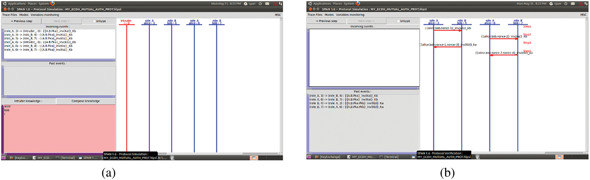Click workspace switcher in panel (b) bottom bar
The width and height of the screenshot is (590, 180).
point(559,157)
